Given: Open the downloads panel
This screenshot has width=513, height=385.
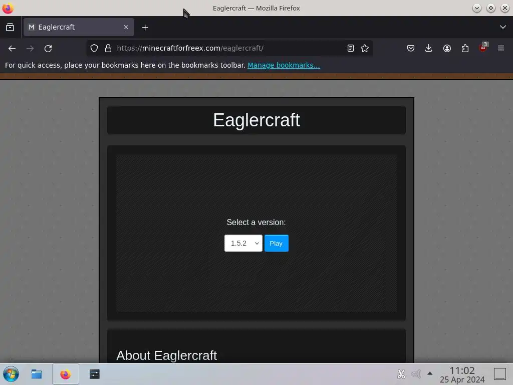Looking at the screenshot, I should pyautogui.click(x=429, y=49).
